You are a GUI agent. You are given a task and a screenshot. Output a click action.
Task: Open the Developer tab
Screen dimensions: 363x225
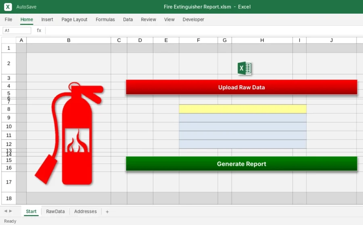coord(193,20)
